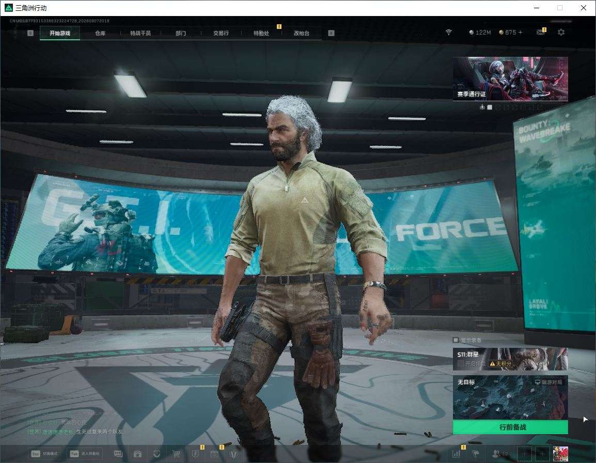This screenshot has width=596, height=463.
Task: Toggle the 开启排位 checkbox
Action: (x=461, y=364)
